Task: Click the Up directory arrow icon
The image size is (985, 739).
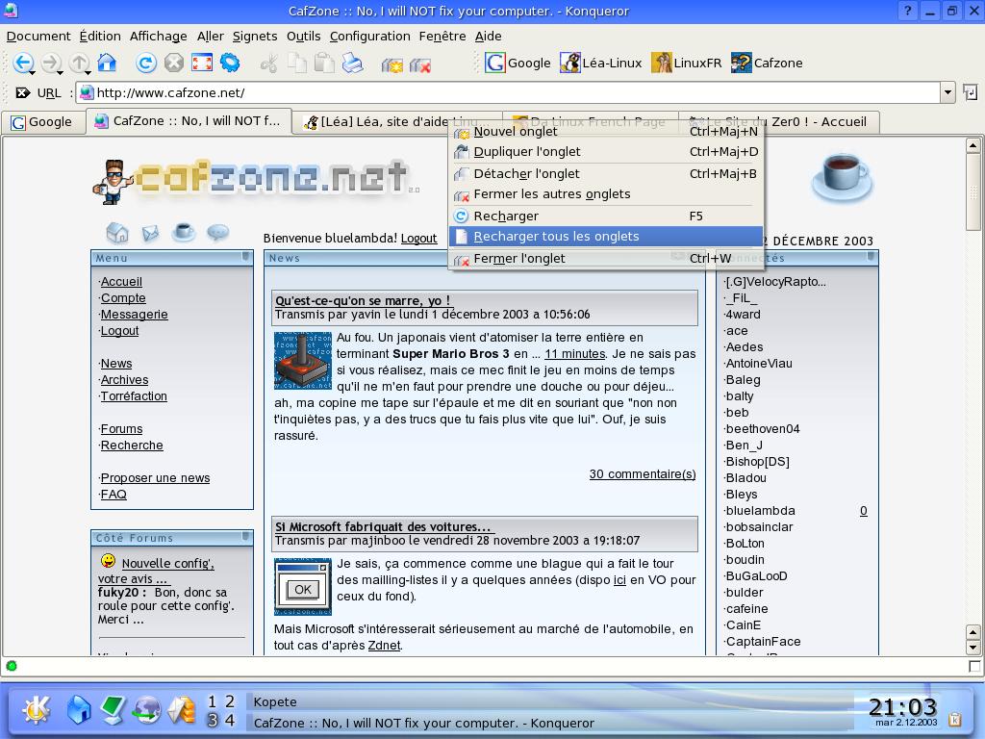Action: pos(80,63)
